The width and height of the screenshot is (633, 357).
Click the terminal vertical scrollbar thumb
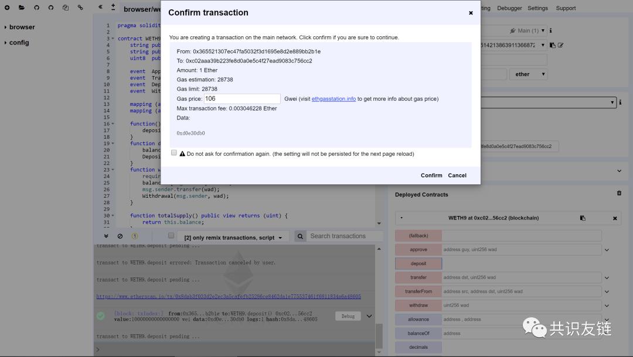[379, 336]
